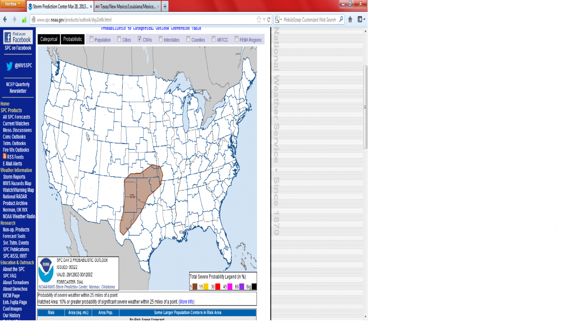Viewport: 569px width, 323px height.
Task: Switch to the Storm Prediction Center tab
Action: point(60,7)
